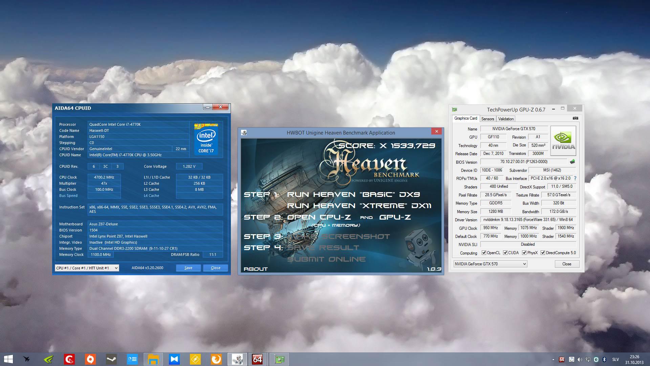Click ABOUT in HWBOT Heaven window
Viewport: 650px width, 366px height.
pyautogui.click(x=256, y=269)
